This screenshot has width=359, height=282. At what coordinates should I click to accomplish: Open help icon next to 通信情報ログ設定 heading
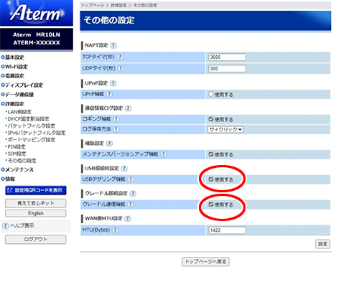[x=129, y=108]
